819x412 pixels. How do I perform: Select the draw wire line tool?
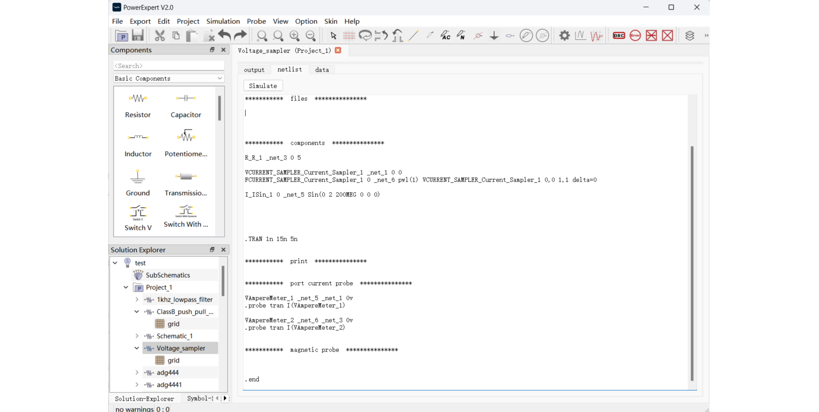pos(413,36)
